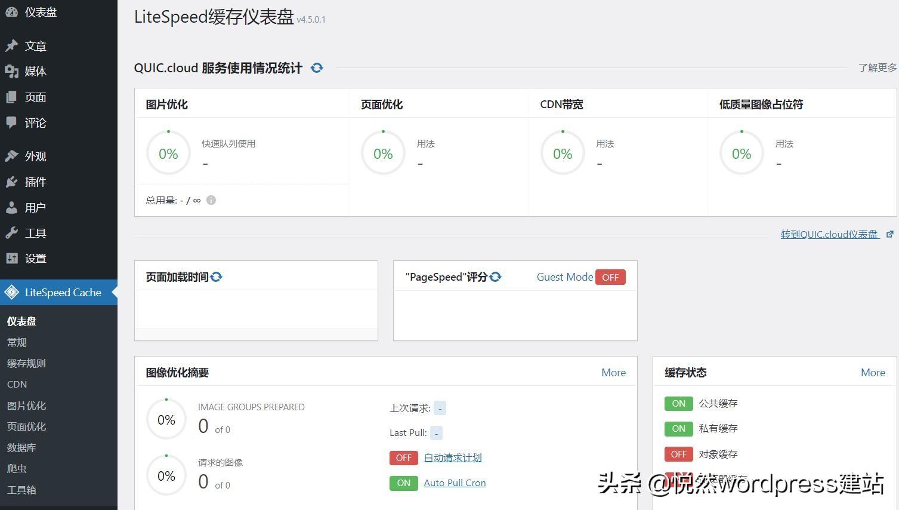Toggle the Auto Pull Cron ON badge
The width and height of the screenshot is (899, 510).
pyautogui.click(x=404, y=483)
